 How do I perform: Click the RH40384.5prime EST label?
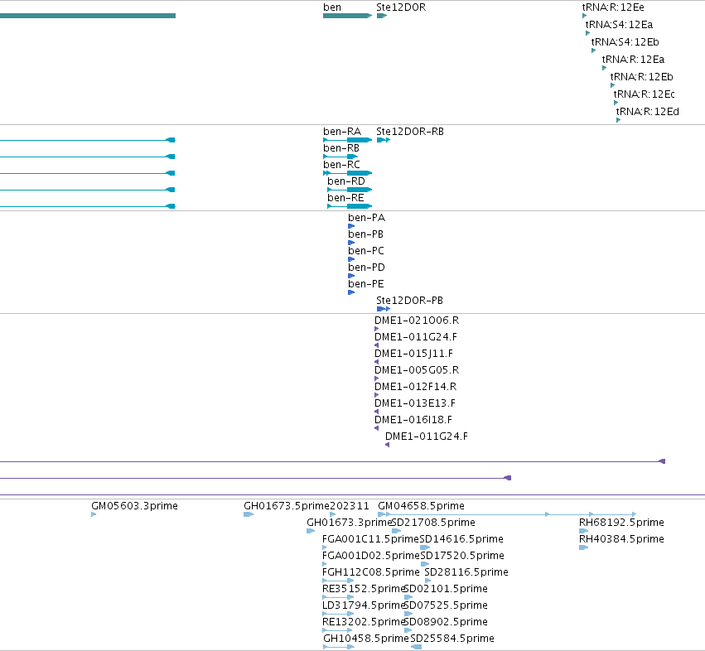pyautogui.click(x=621, y=539)
